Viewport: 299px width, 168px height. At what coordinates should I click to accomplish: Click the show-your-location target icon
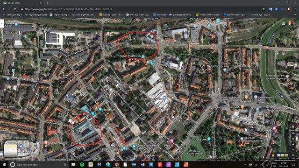(x=293, y=139)
